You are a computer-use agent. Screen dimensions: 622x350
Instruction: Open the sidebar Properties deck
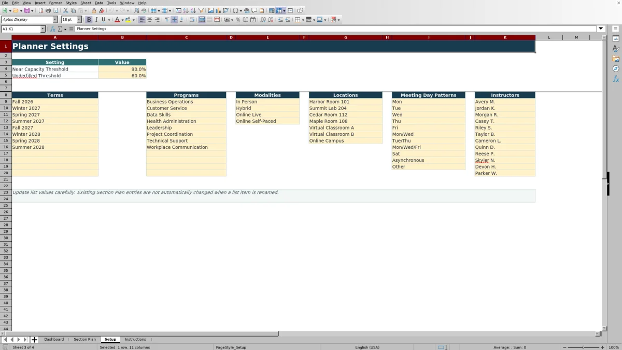point(616,39)
